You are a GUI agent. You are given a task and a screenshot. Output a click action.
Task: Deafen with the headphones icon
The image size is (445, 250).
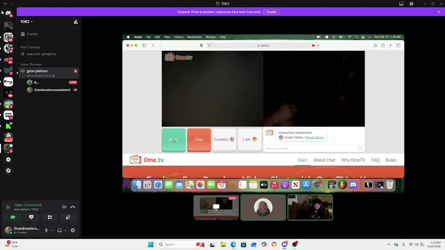point(59,230)
